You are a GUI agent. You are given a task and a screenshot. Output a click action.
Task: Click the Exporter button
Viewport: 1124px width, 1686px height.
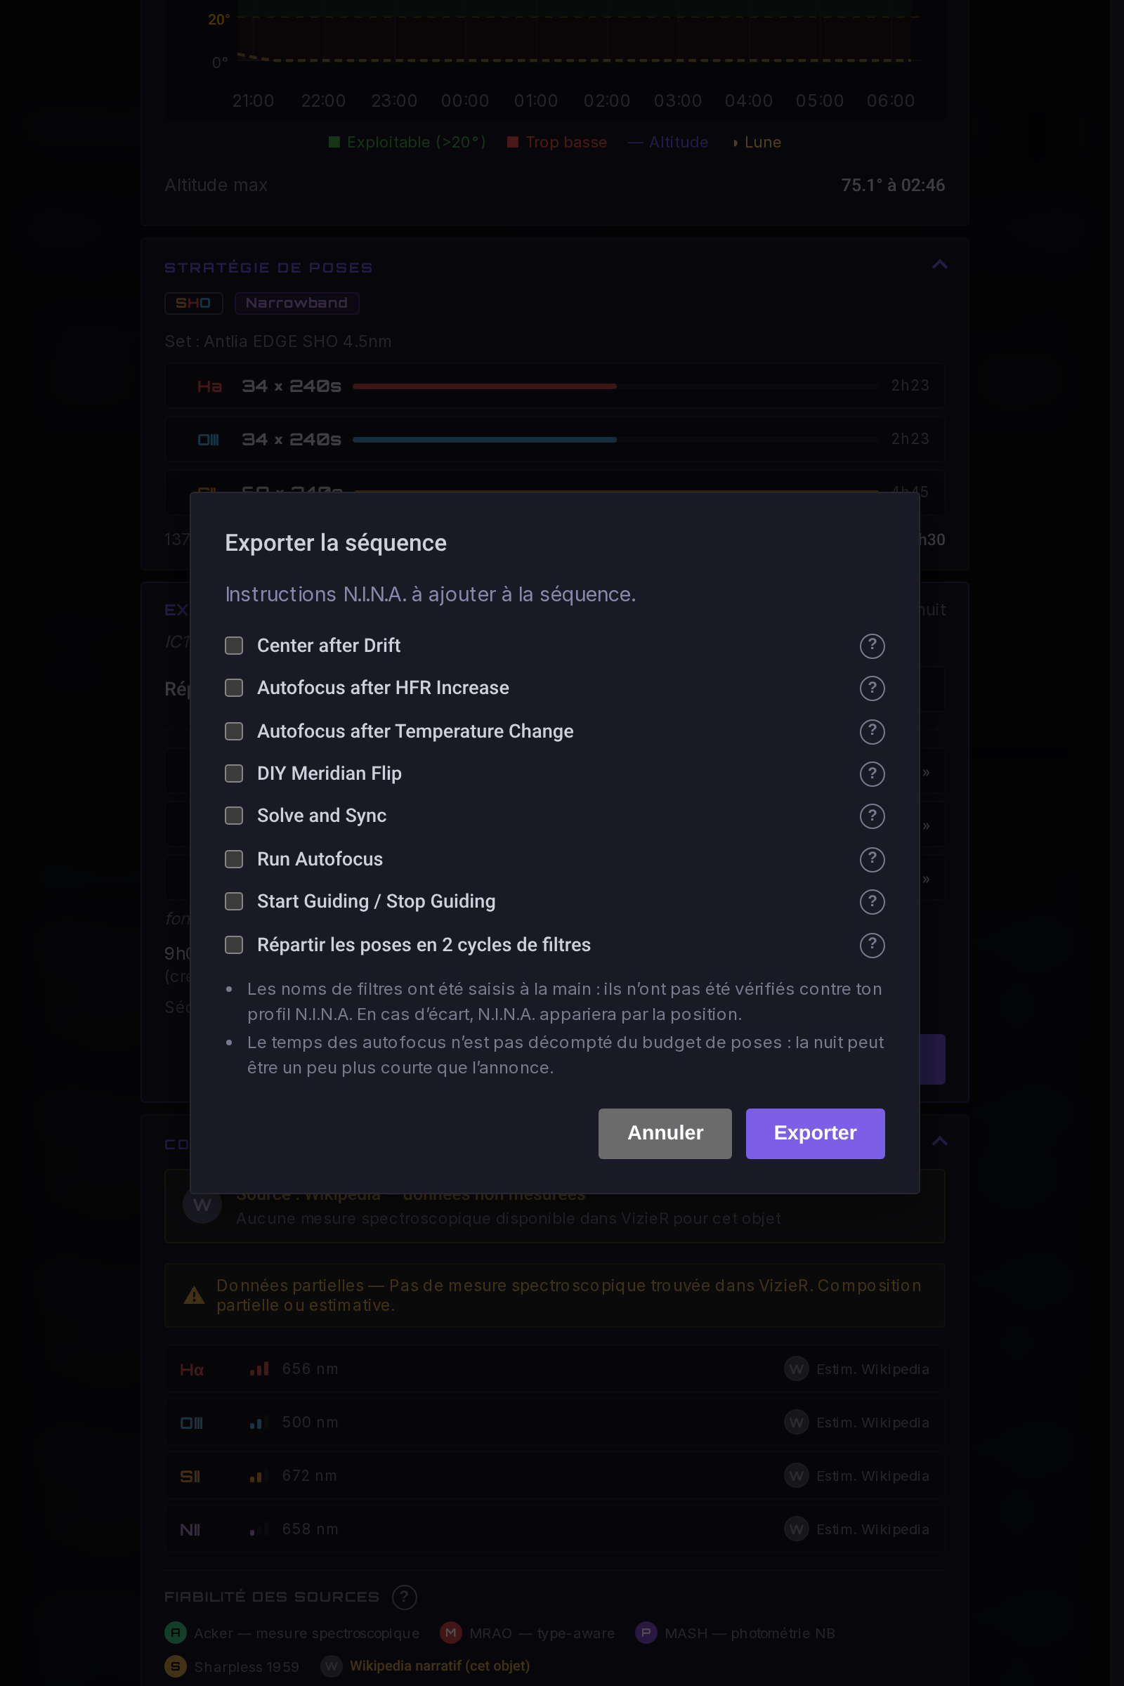(x=815, y=1133)
